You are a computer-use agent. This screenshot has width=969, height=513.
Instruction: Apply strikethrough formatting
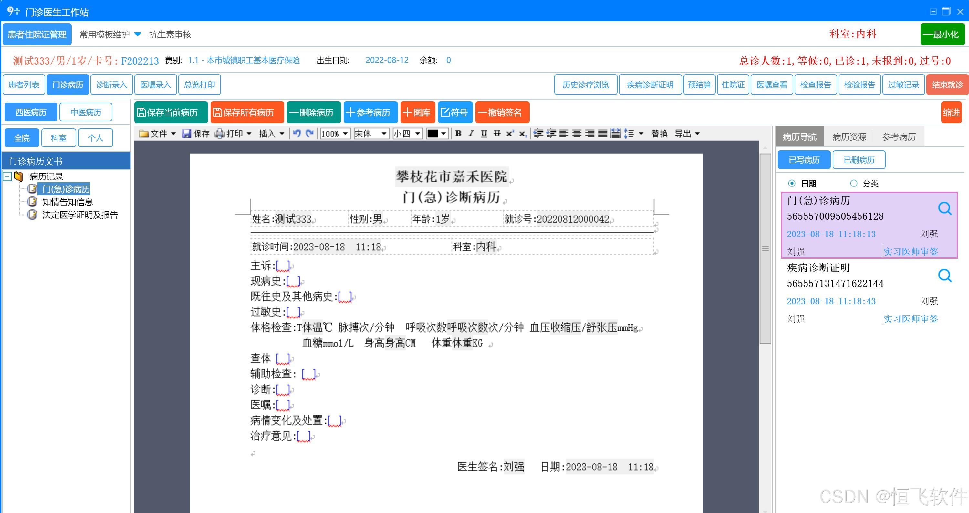(497, 134)
